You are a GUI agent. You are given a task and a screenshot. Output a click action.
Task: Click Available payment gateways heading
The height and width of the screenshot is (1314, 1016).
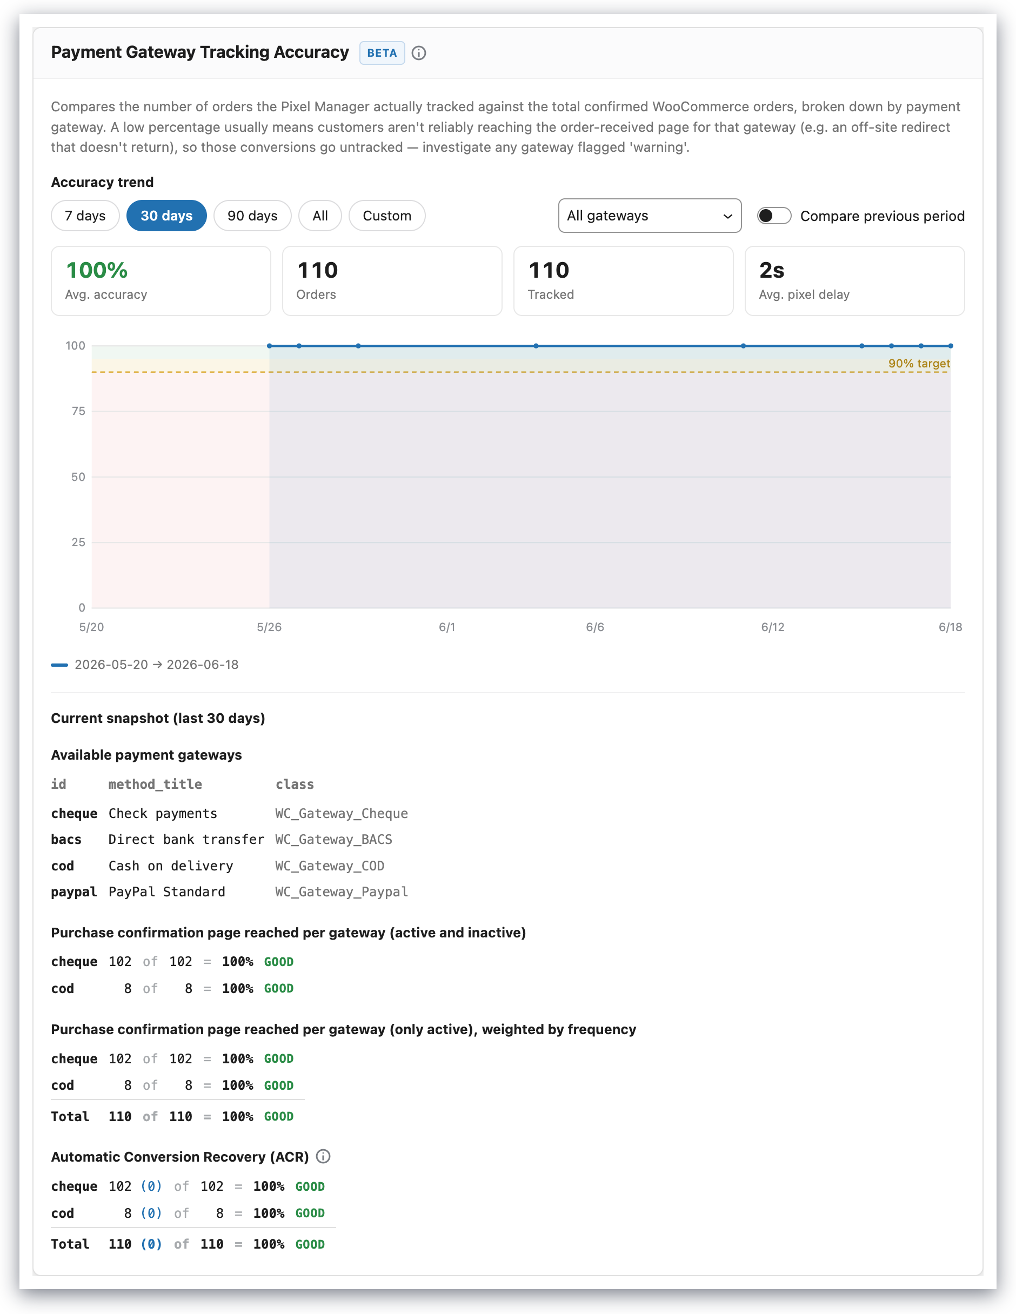pyautogui.click(x=146, y=754)
